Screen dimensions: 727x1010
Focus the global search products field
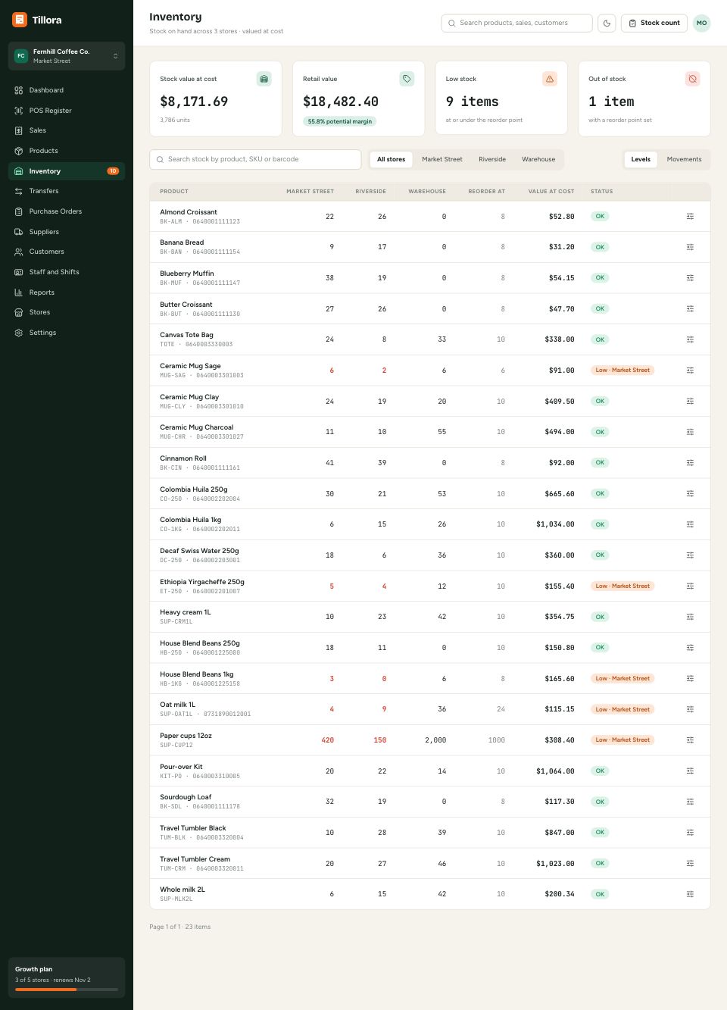click(x=517, y=23)
